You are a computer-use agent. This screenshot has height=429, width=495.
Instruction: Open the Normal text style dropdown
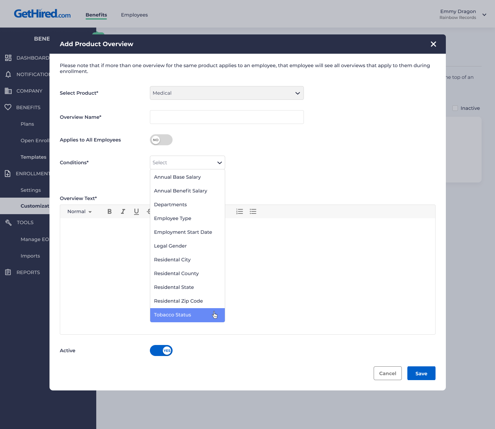pyautogui.click(x=79, y=211)
